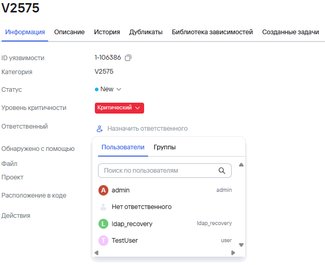The width and height of the screenshot is (325, 265).
Task: Choose the admin user
Action: click(165, 190)
